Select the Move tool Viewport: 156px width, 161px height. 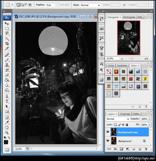coord(7,24)
